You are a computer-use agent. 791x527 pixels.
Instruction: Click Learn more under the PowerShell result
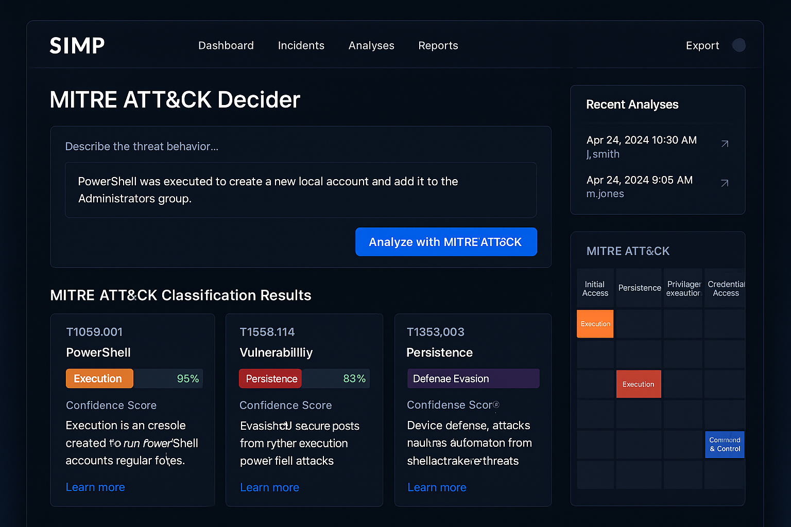[95, 487]
